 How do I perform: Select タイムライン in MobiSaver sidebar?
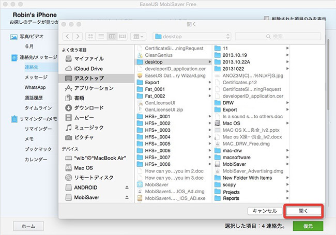38,108
